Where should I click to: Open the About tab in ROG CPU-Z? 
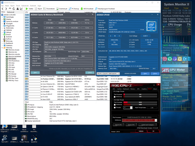pos(155,89)
